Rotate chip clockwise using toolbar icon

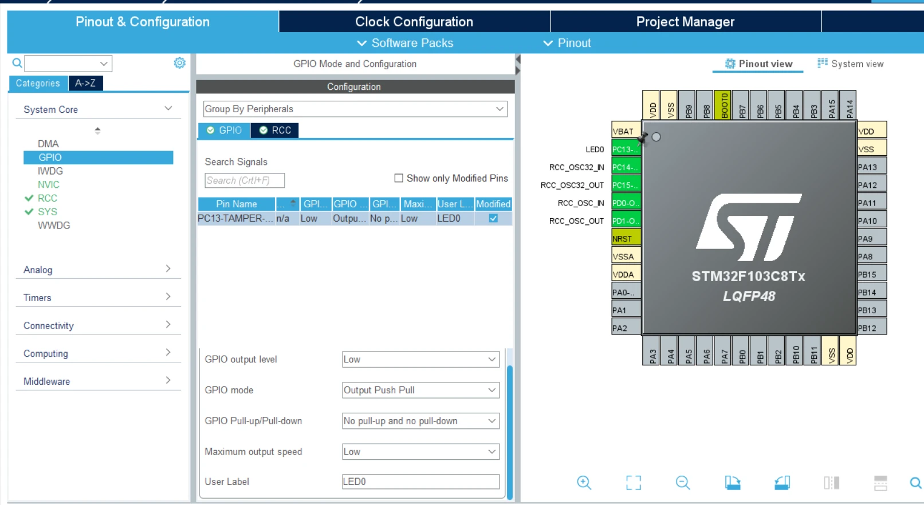tap(733, 483)
